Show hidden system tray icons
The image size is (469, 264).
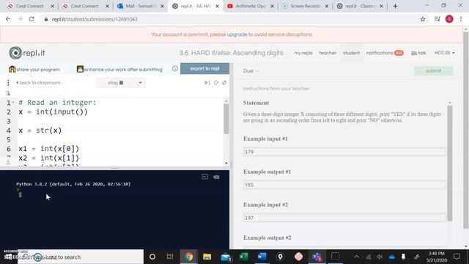[x=357, y=257]
